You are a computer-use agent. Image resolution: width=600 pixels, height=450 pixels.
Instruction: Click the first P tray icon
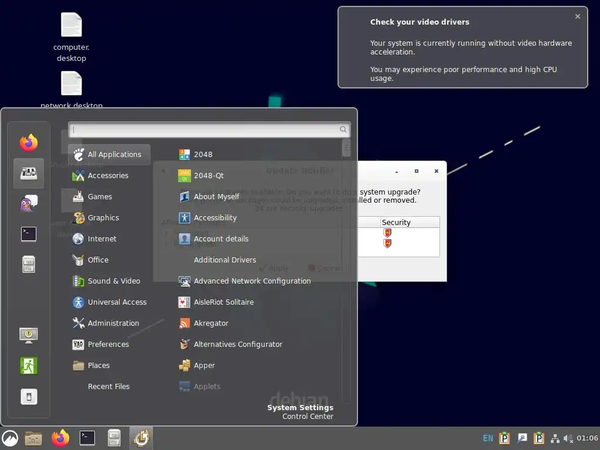pos(504,438)
